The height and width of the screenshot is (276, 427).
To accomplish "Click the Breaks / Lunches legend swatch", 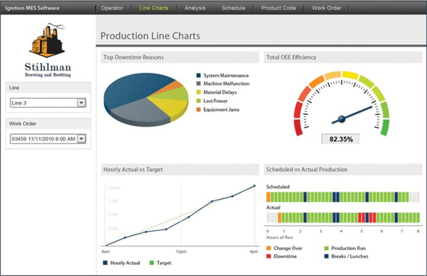I will click(x=326, y=256).
